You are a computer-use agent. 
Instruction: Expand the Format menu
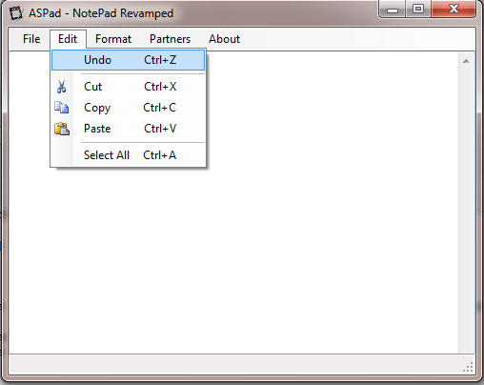113,39
